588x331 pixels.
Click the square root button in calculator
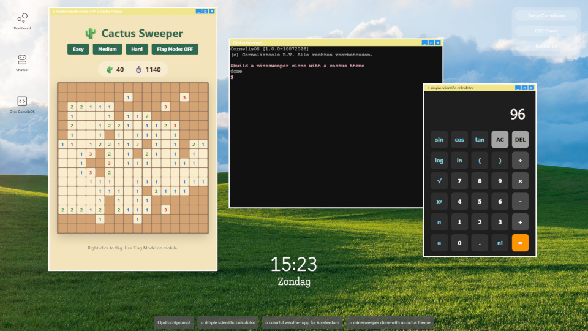[x=439, y=181]
